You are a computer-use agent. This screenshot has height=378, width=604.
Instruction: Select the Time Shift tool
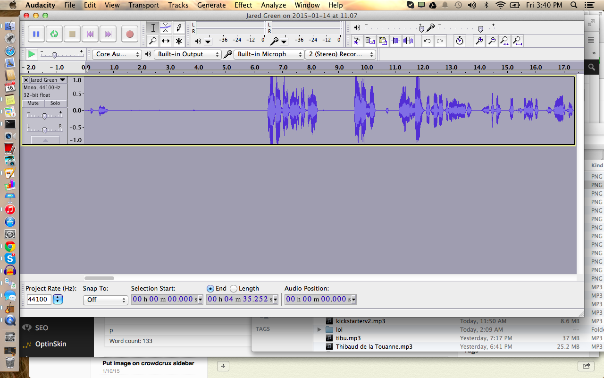tap(166, 41)
